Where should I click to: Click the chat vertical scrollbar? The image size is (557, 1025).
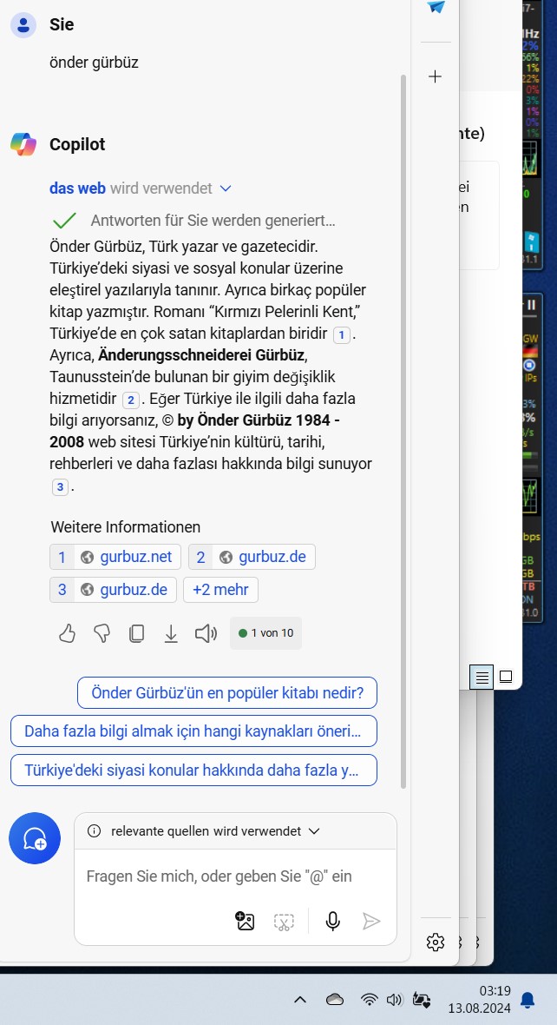coord(403,432)
